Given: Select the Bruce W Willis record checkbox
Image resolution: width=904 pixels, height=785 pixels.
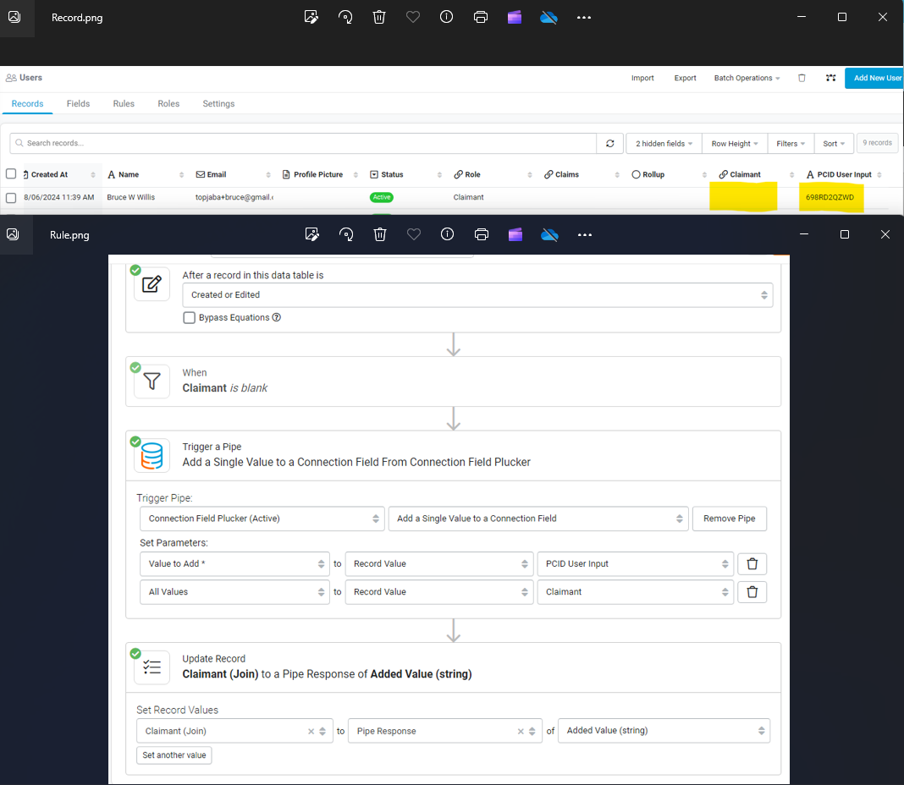Looking at the screenshot, I should (11, 198).
